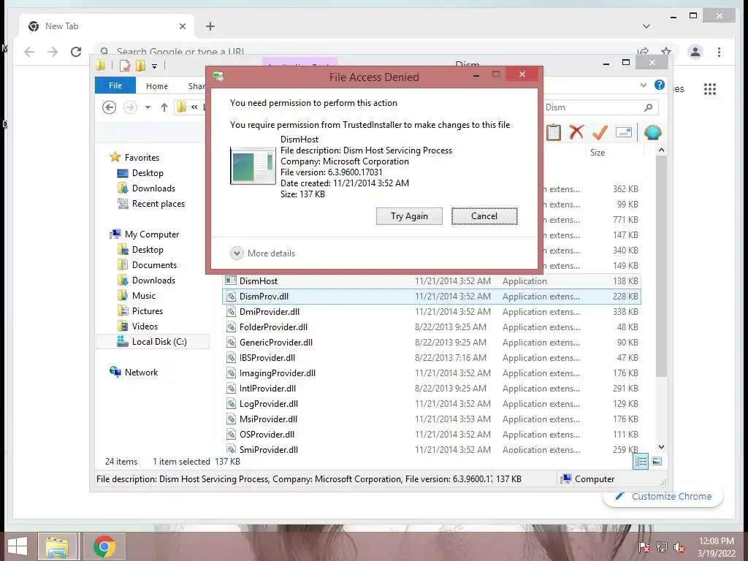Viewport: 748px width, 561px height.
Task: Go up one folder level
Action: pos(164,107)
